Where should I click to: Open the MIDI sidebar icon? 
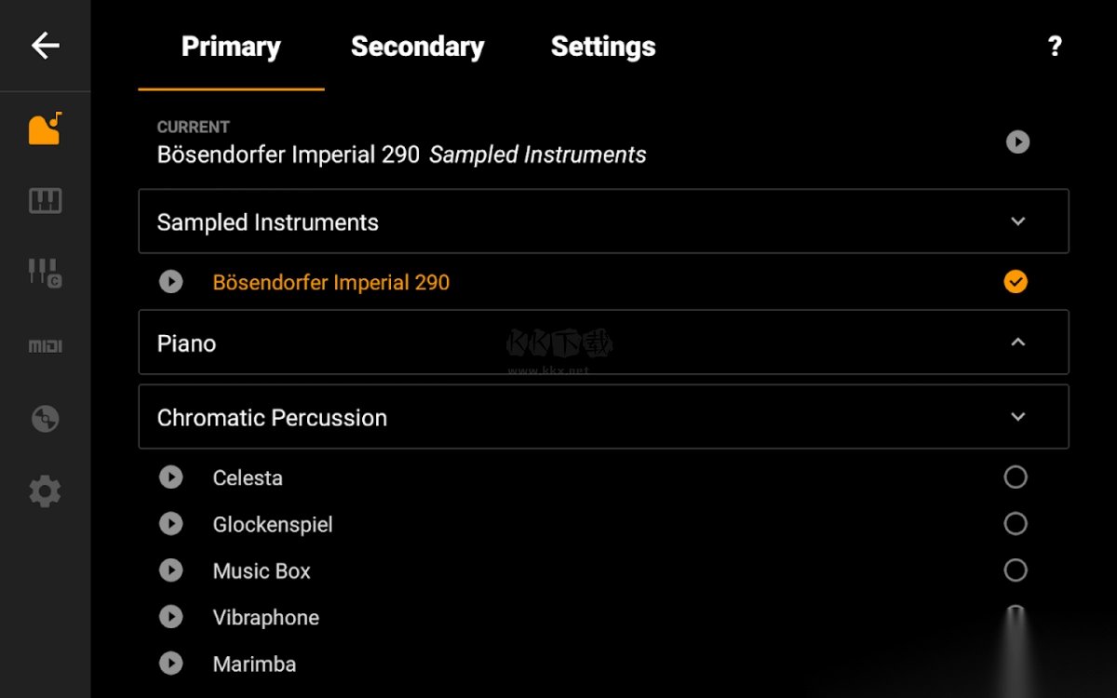point(45,346)
